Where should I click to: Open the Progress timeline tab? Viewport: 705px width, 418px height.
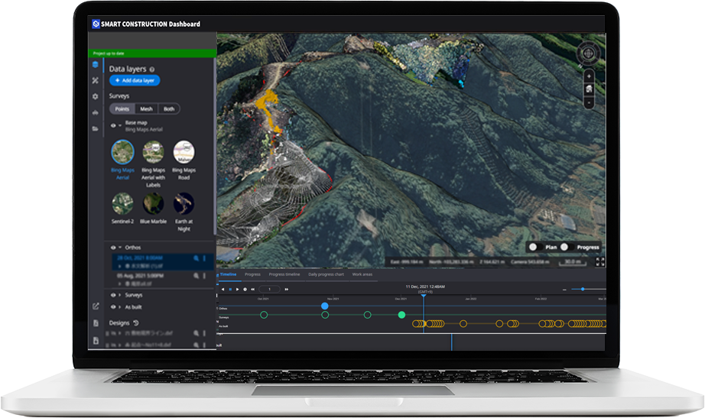[284, 274]
